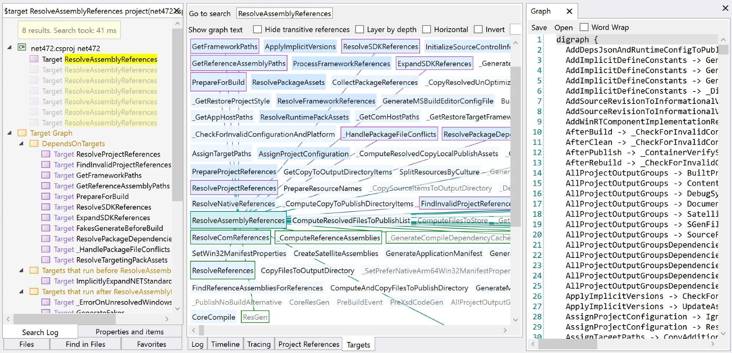Enable Layer by depth checkbox

360,29
